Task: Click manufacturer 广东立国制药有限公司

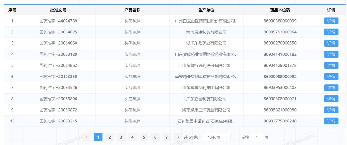Action: 206,99
